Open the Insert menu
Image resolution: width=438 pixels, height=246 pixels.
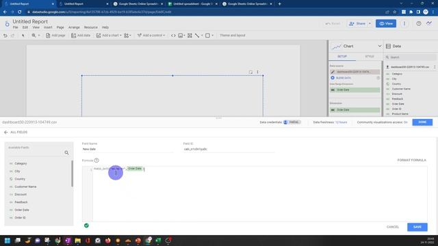point(48,27)
